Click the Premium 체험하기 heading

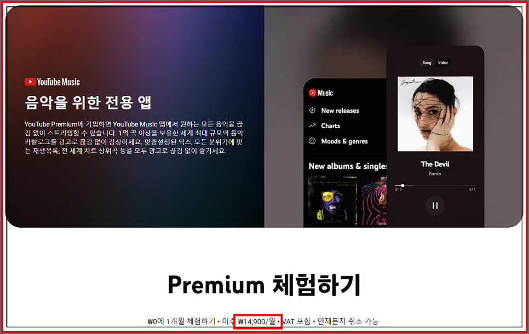[x=264, y=285]
